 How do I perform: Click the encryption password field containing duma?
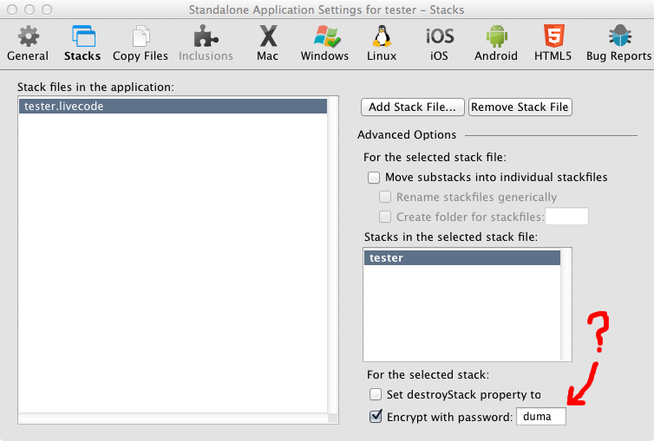click(x=541, y=417)
